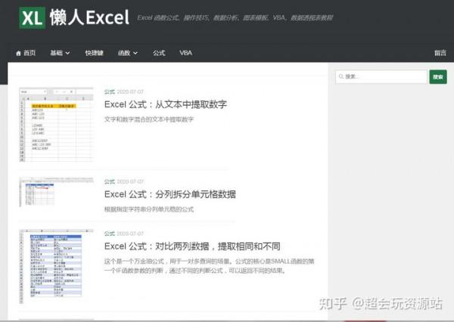Click the home icon beside 首页
Viewport: 454px width, 322px height.
tap(19, 53)
